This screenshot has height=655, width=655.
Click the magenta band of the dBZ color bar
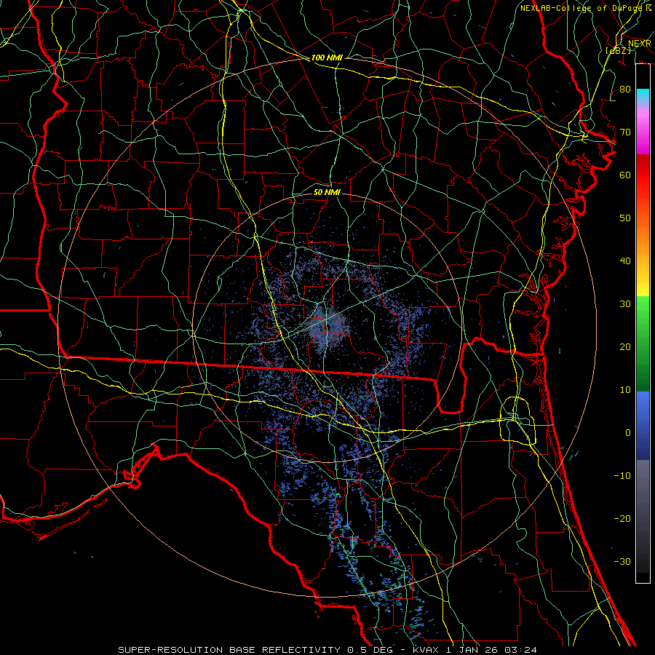[643, 132]
